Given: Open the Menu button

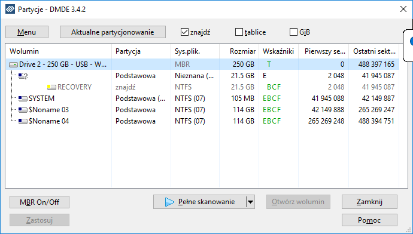Looking at the screenshot, I should click(x=27, y=32).
